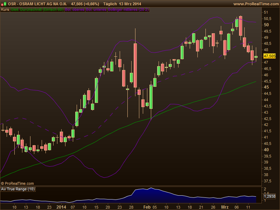
Task: Click price axis label 38
Action: click(266, 175)
